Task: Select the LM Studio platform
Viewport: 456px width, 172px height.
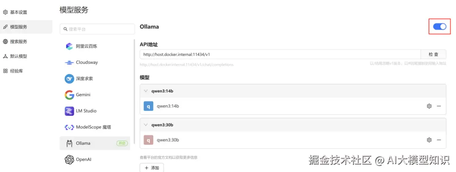Action: tap(95, 111)
